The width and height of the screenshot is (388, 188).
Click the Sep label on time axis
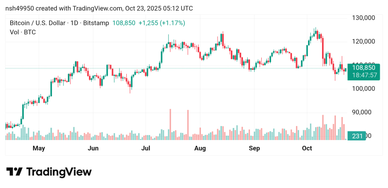point(254,148)
